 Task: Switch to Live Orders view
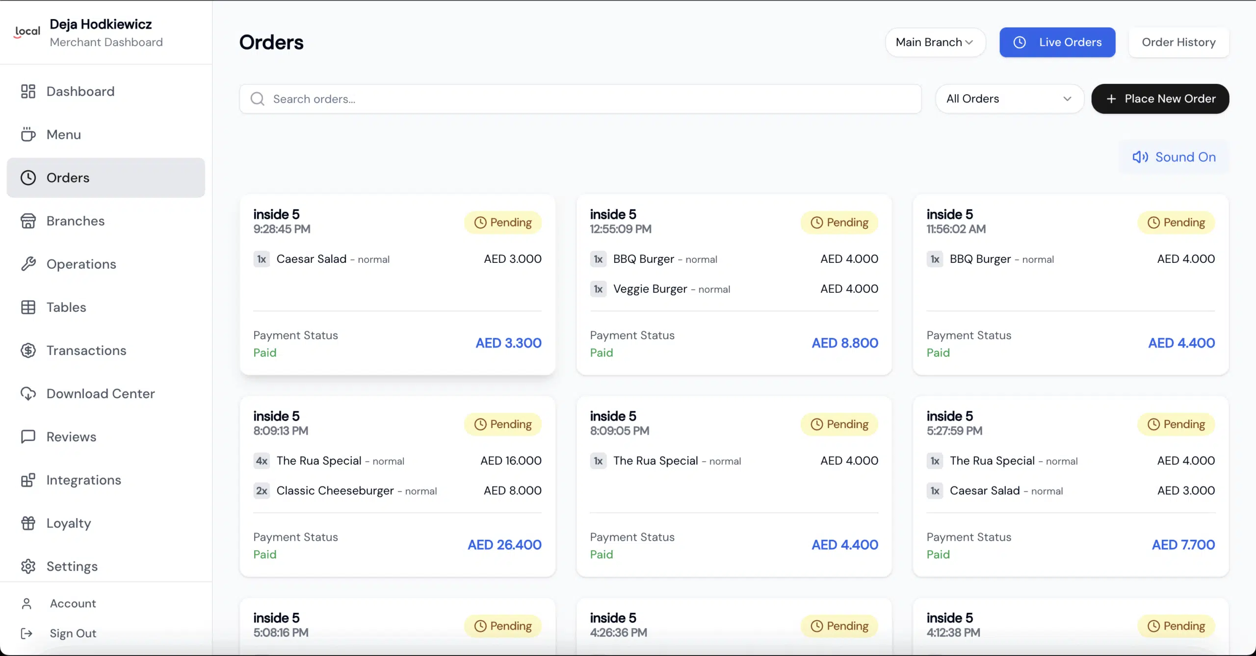(1057, 42)
